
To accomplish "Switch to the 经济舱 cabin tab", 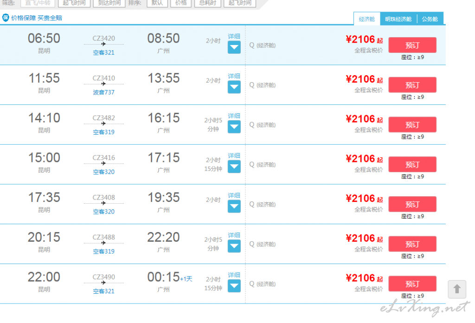I will (x=367, y=19).
